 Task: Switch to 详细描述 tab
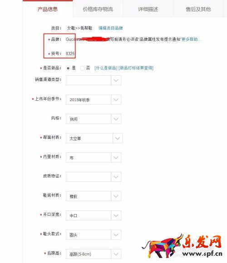tap(148, 9)
